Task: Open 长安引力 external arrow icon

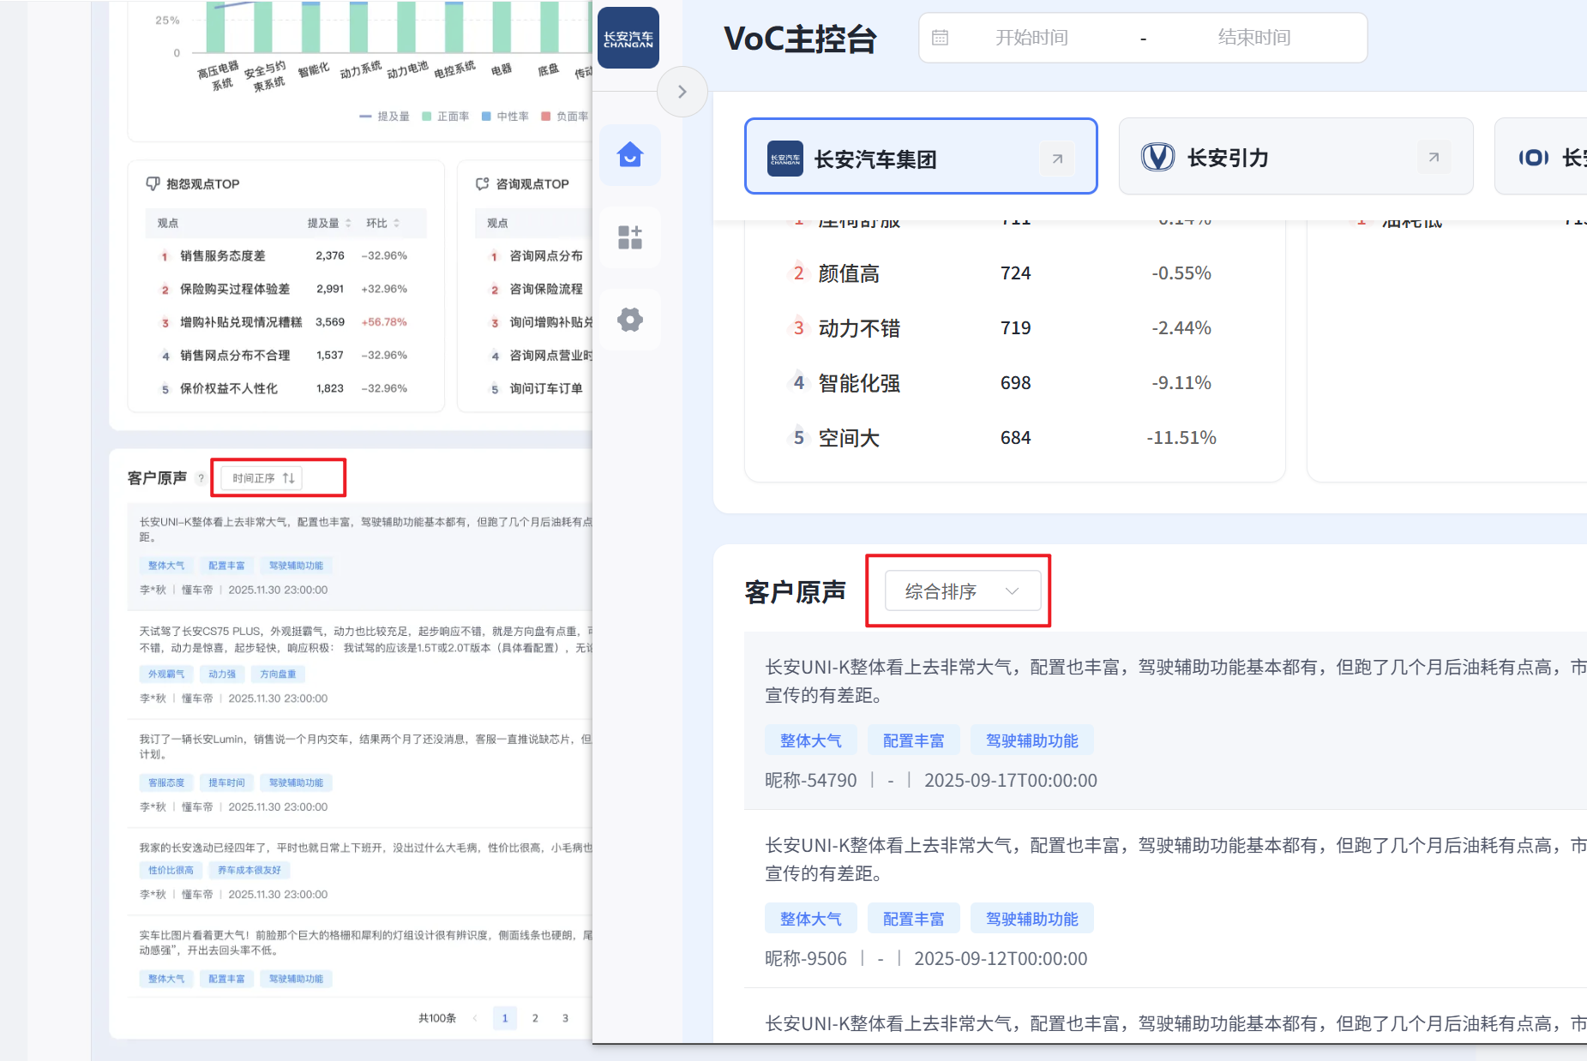Action: [1434, 157]
